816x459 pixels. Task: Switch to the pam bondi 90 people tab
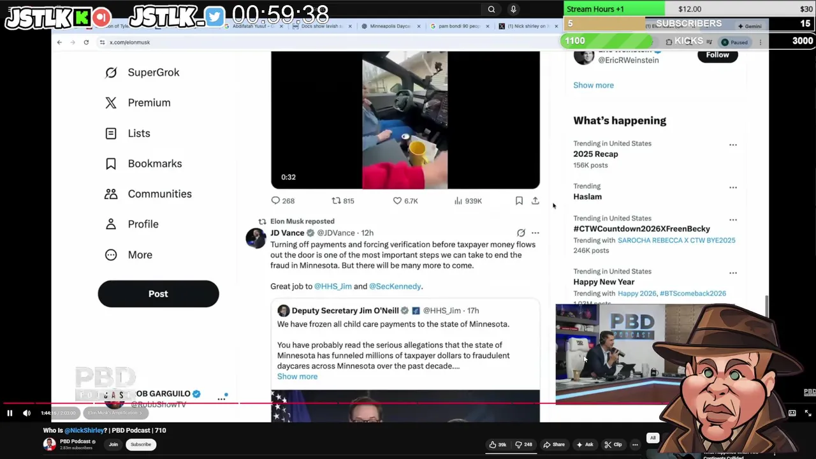458,26
